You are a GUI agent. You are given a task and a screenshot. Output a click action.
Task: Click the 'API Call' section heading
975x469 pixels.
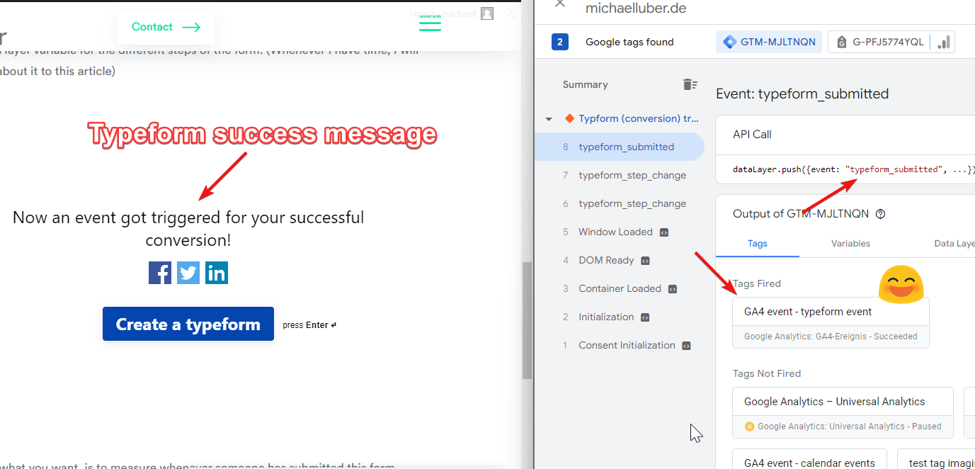[752, 134]
